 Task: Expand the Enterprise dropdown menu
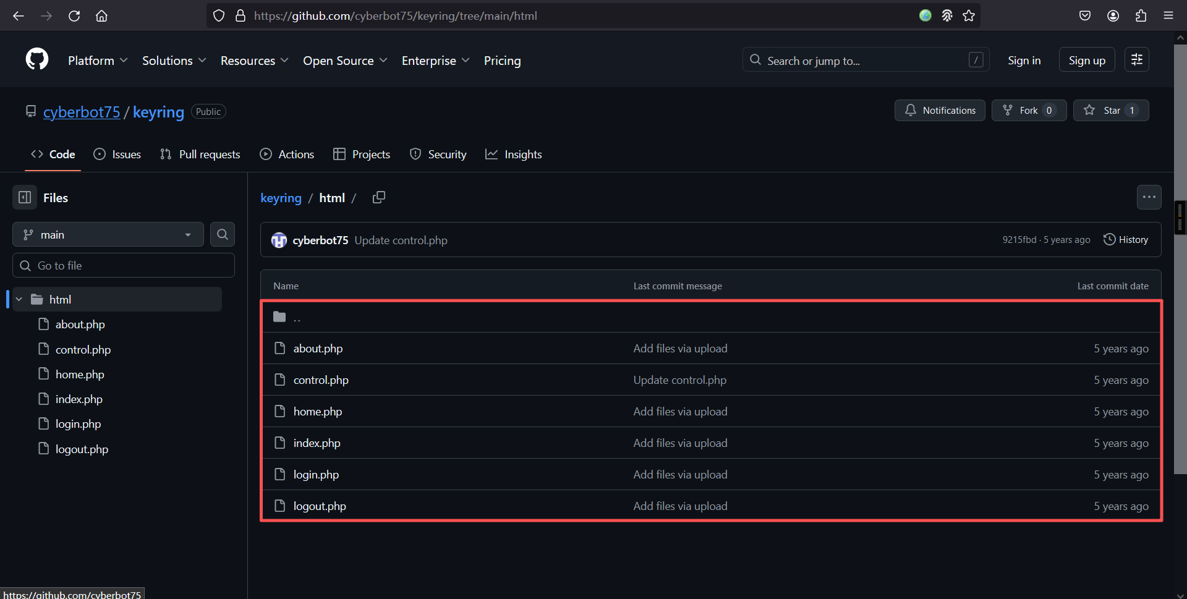[x=435, y=61]
